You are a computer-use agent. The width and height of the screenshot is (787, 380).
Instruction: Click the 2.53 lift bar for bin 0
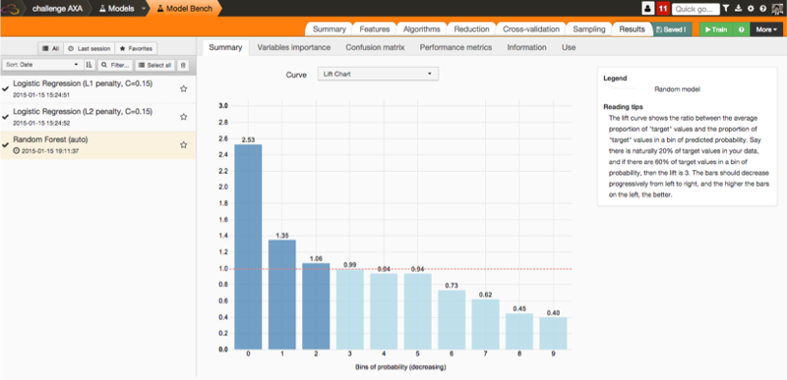249,246
